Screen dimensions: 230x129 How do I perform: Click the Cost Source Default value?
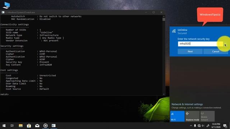(44, 89)
